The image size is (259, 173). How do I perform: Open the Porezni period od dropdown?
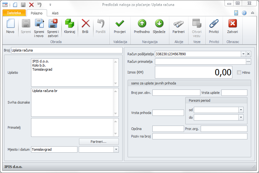pos(241,110)
